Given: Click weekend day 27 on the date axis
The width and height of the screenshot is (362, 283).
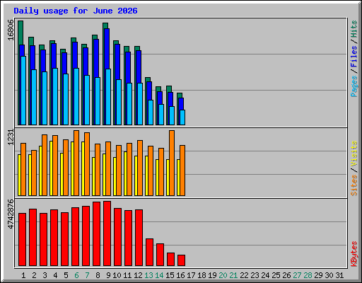Looking at the screenshot, I should (x=297, y=275).
